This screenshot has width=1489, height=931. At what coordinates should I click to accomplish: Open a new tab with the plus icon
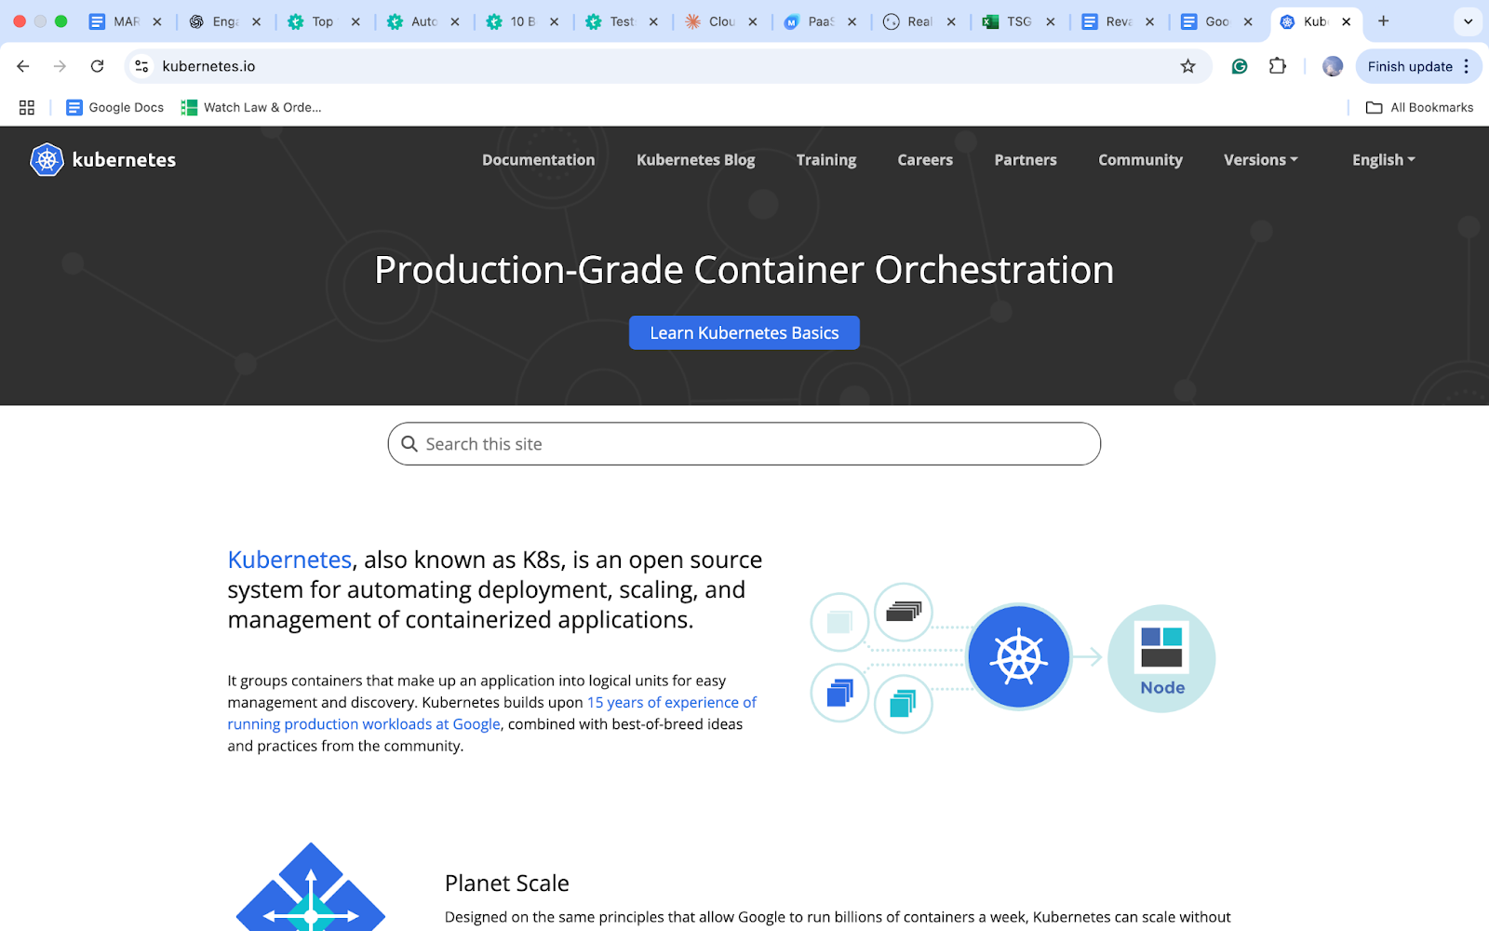pyautogui.click(x=1384, y=21)
